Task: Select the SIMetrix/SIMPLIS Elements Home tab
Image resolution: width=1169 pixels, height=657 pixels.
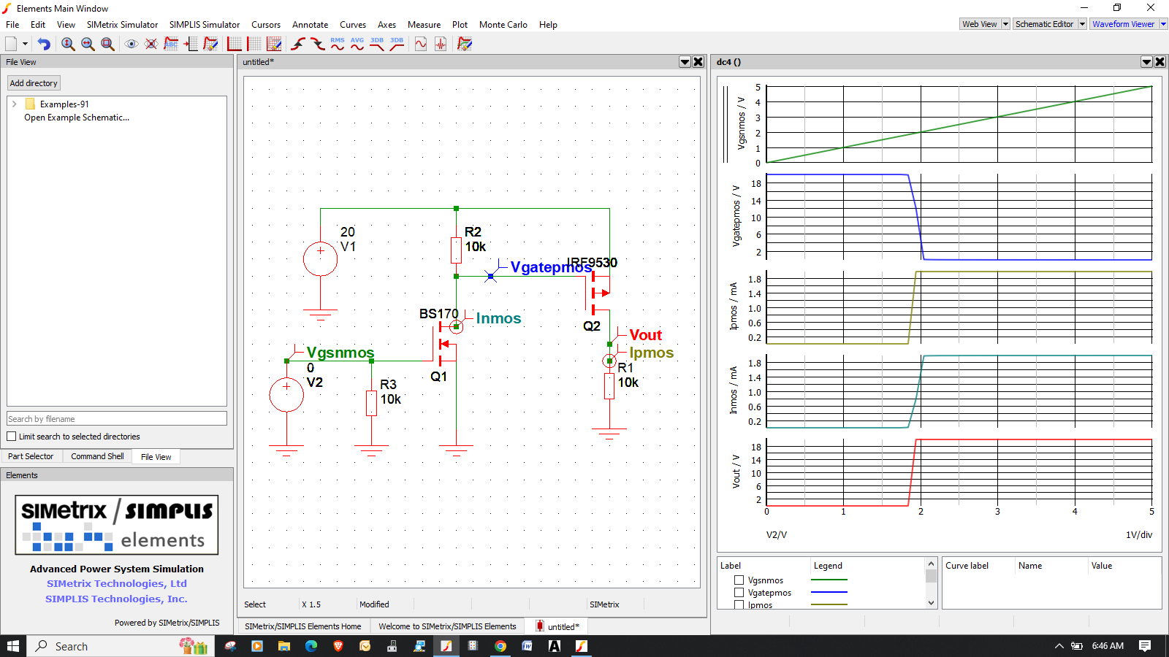Action: (302, 626)
